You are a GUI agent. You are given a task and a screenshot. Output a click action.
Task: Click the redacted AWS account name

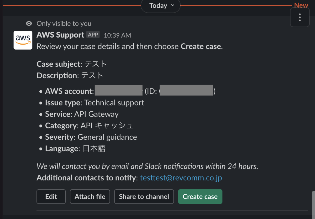click(118, 91)
